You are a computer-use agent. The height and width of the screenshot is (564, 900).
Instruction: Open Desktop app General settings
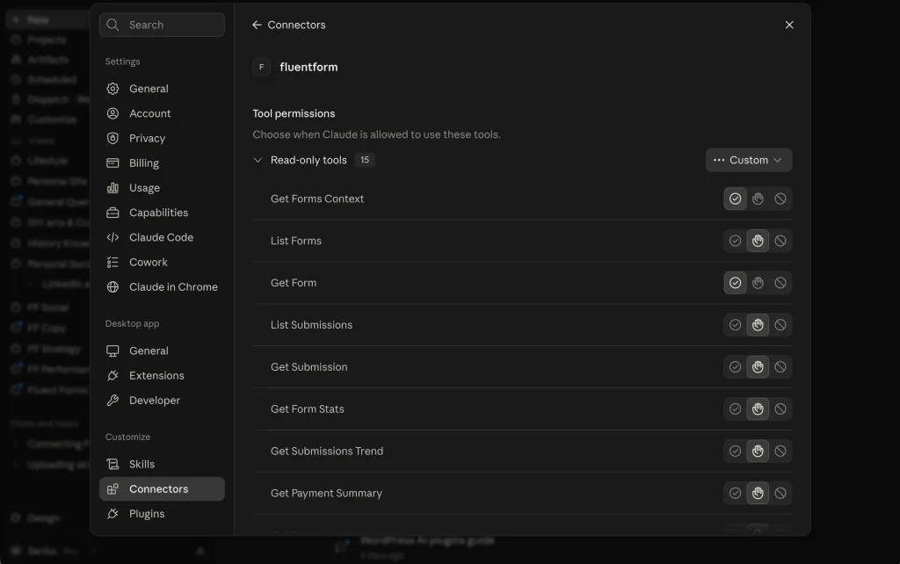(x=162, y=351)
